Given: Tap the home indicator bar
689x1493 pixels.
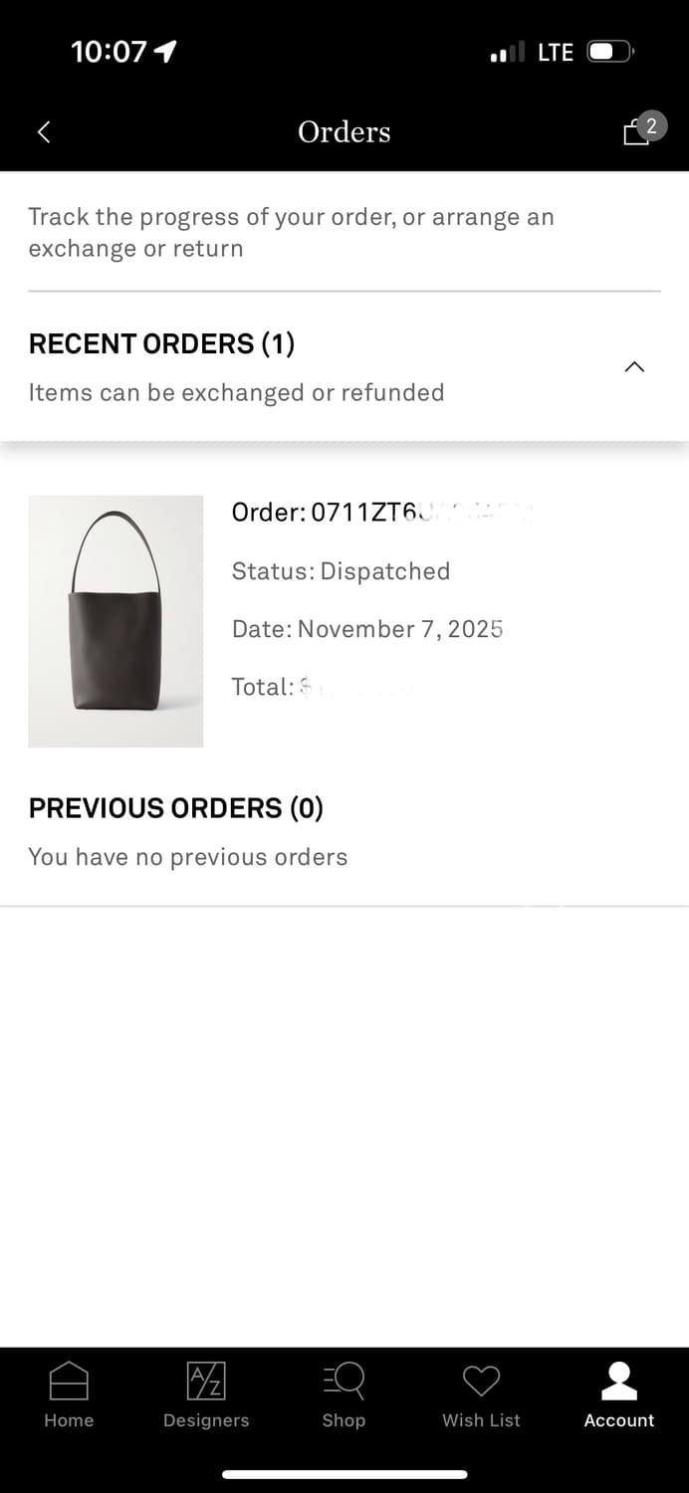Looking at the screenshot, I should [x=344, y=1474].
